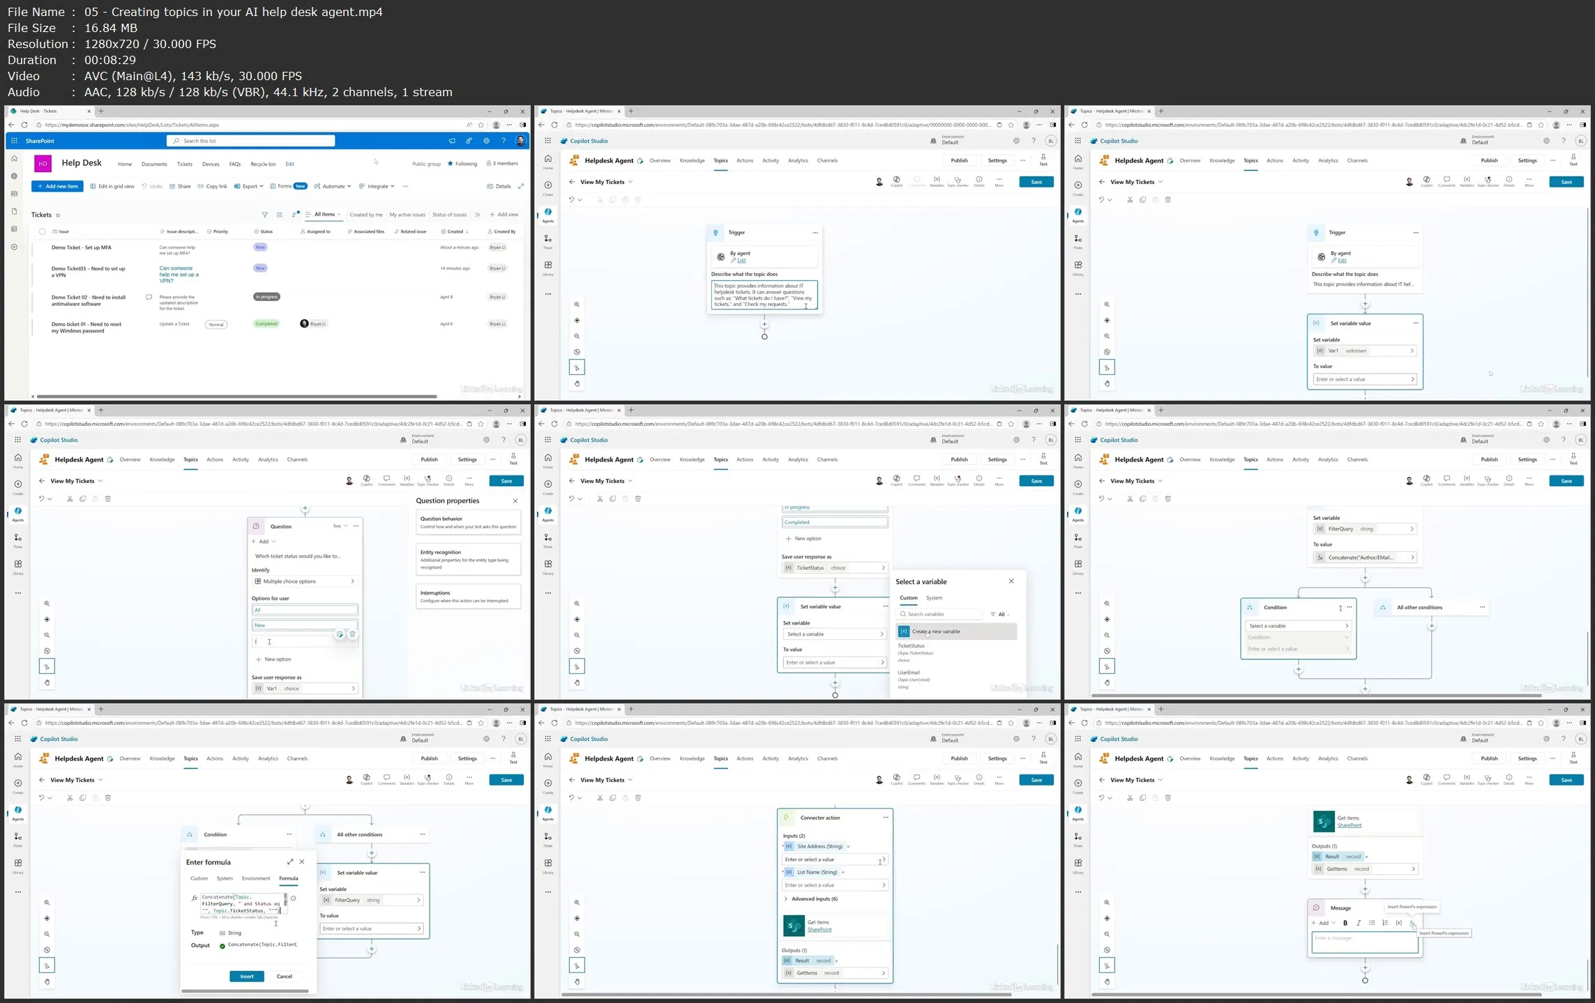Image resolution: width=1595 pixels, height=1003 pixels.
Task: Toggle select-all circle in SharePoint Tickets header row
Action: click(42, 231)
